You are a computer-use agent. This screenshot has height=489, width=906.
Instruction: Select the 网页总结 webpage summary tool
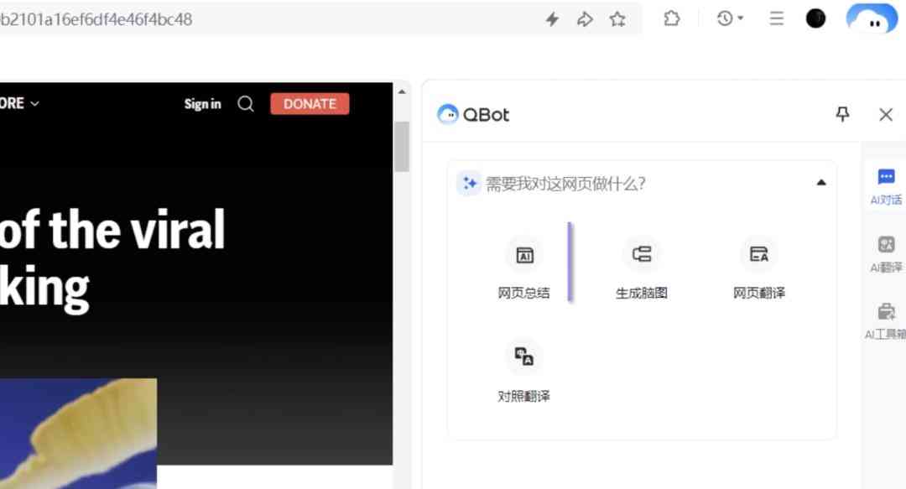(x=524, y=267)
